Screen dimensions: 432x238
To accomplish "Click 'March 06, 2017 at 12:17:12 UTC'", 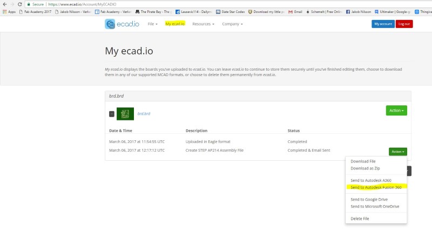I will (137, 150).
